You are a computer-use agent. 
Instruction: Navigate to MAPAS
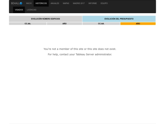(66, 3)
